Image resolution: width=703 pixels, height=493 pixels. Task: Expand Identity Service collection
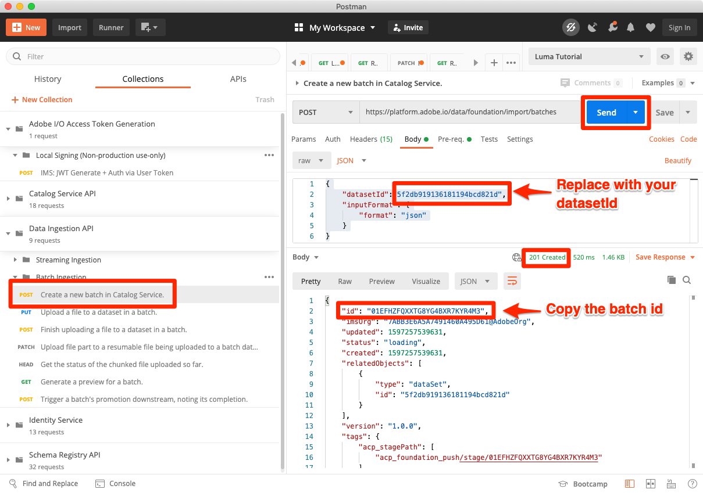pos(8,425)
